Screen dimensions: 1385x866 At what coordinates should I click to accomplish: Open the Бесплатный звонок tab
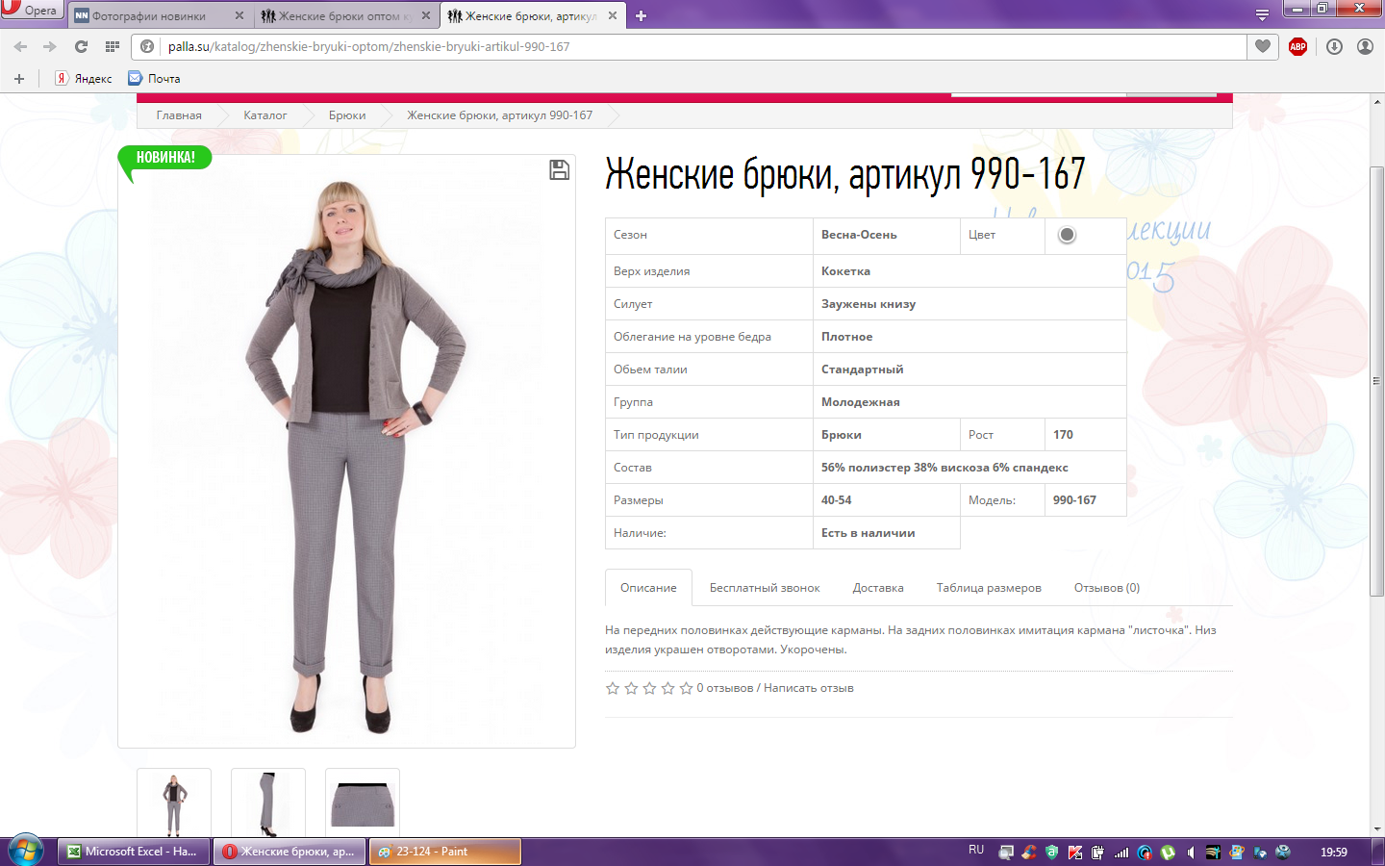coord(765,588)
